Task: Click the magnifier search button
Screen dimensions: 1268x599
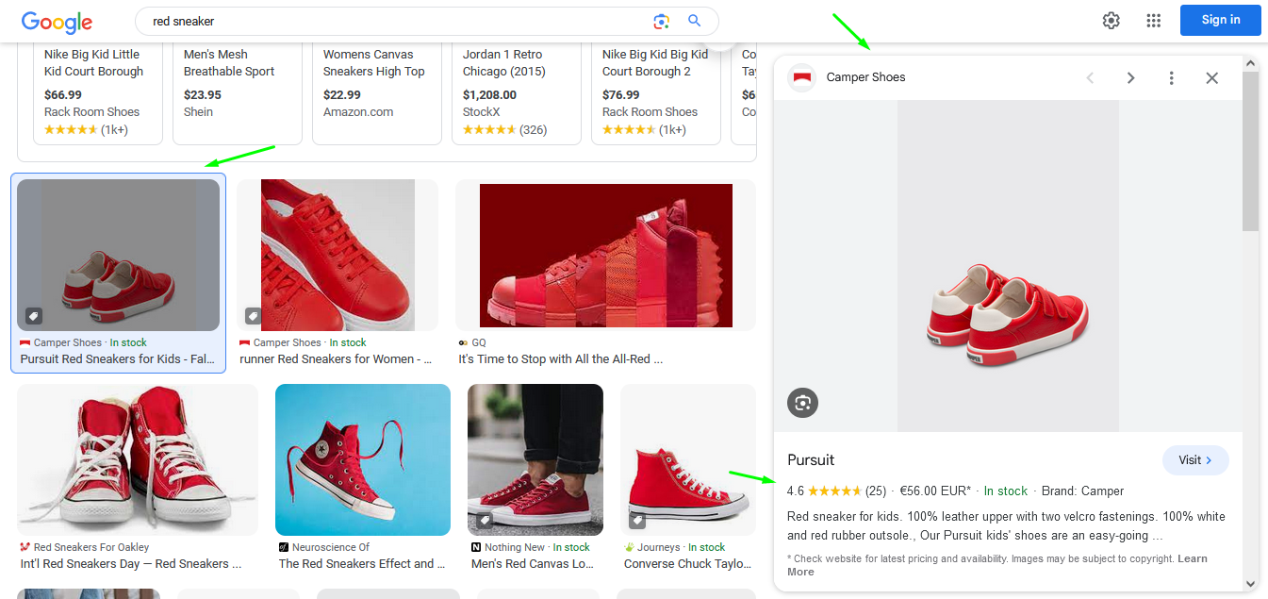Action: pyautogui.click(x=695, y=21)
